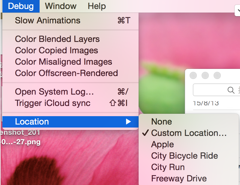Choose Trigger iCloud sync
240x185 pixels.
70,103
